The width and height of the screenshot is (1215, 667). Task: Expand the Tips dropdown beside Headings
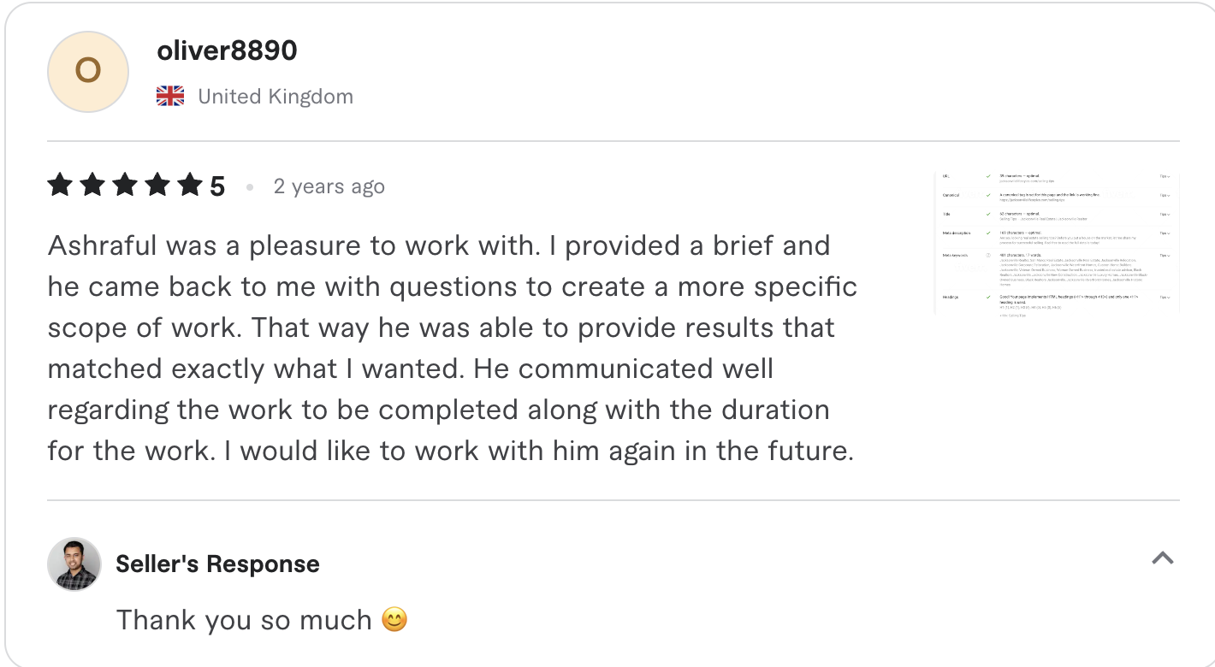click(x=1165, y=298)
